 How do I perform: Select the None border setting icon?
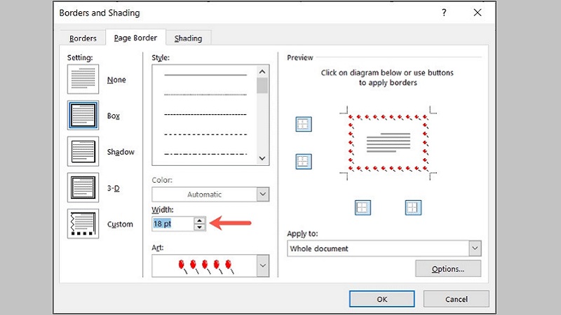coord(83,80)
